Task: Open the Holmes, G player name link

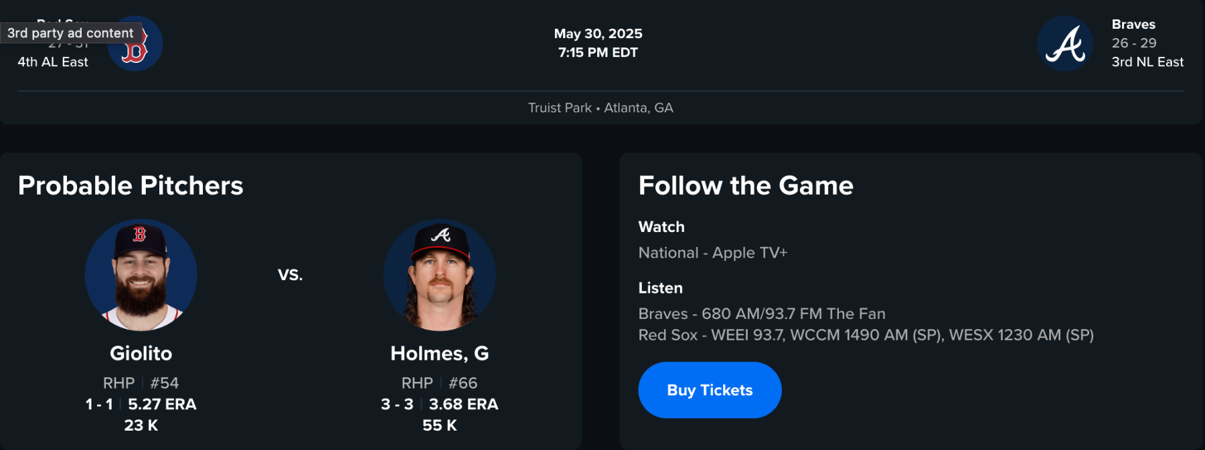Action: click(439, 353)
